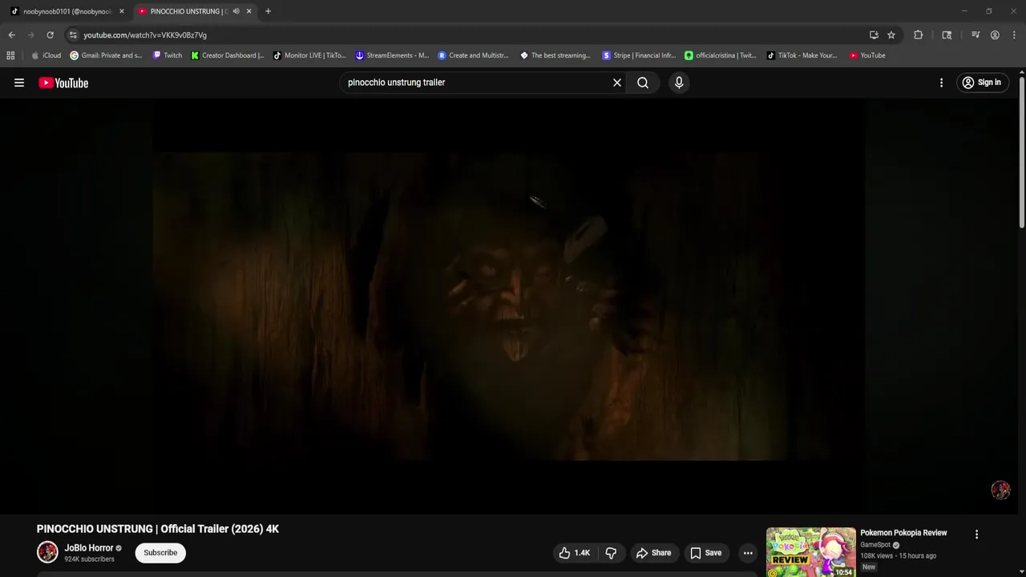Open YouTube settings three-dot menu
The image size is (1026, 577).
(941, 83)
